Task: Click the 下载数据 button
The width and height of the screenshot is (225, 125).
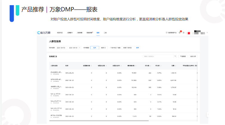Action: click(x=183, y=56)
